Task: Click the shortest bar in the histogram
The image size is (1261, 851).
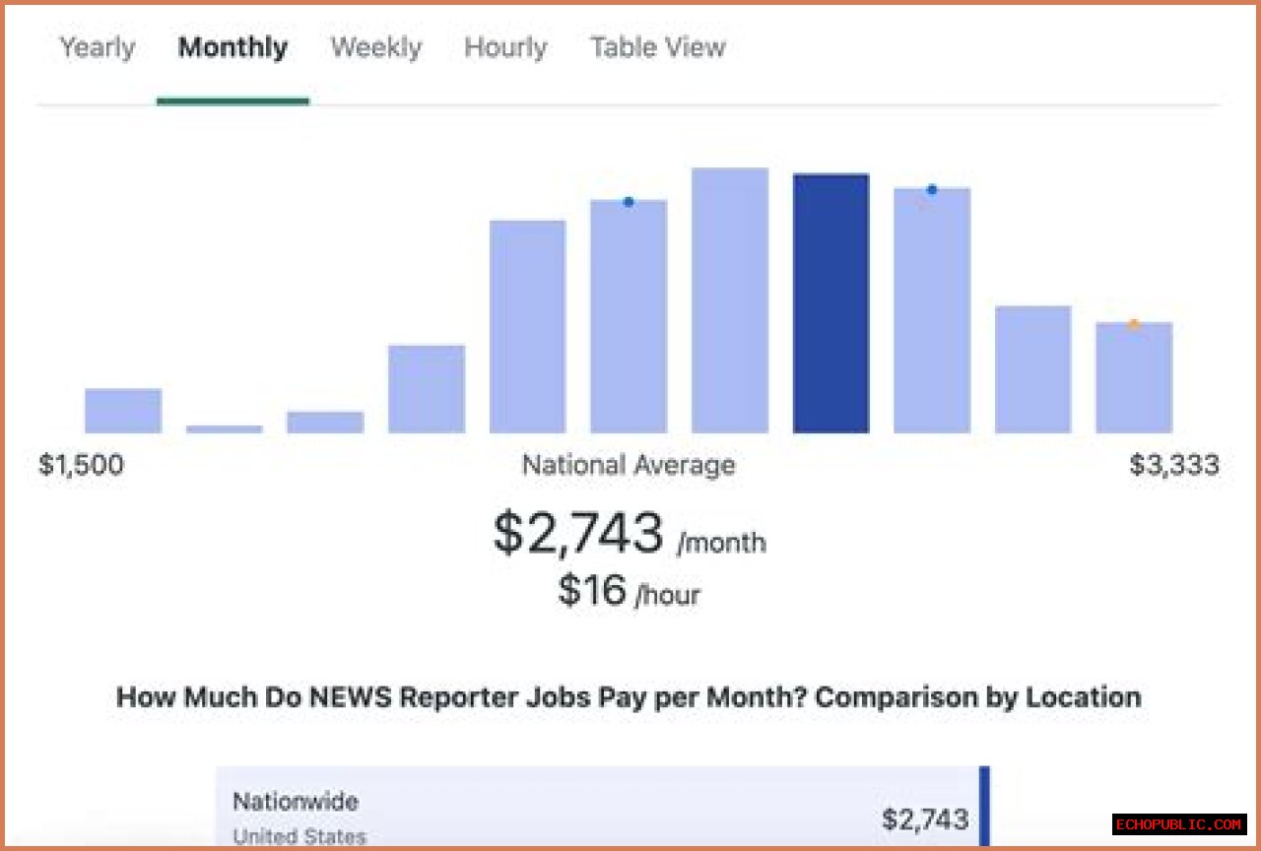Action: (225, 428)
